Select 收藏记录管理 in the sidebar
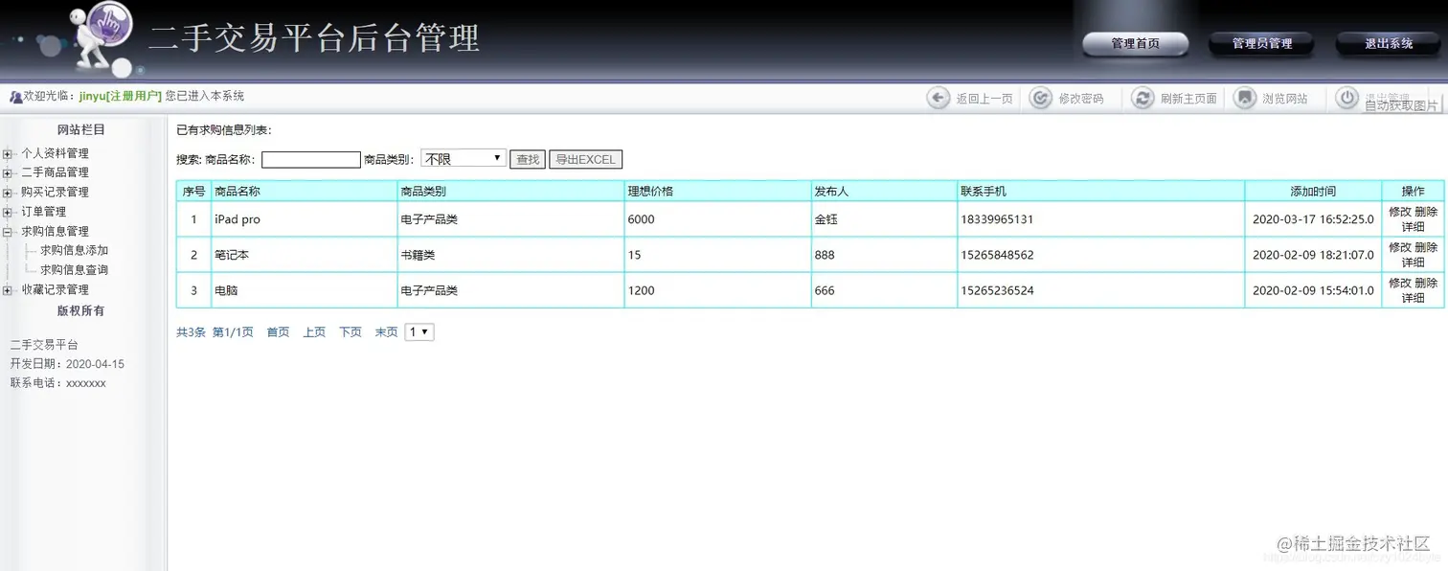Image resolution: width=1448 pixels, height=571 pixels. click(55, 289)
